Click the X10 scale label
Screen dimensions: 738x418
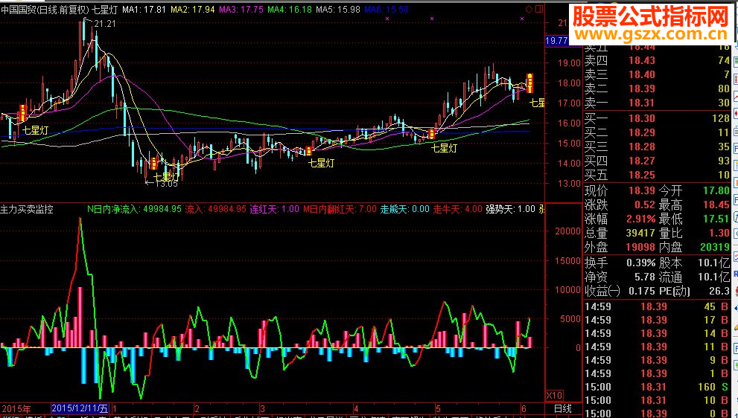click(554, 396)
